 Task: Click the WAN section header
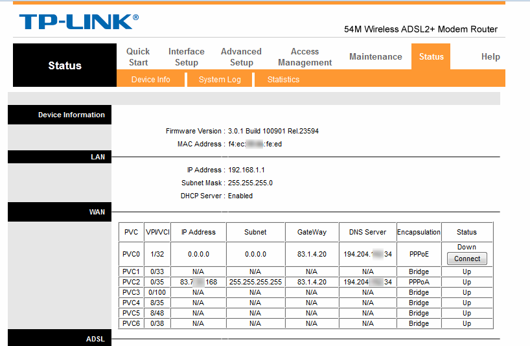pos(60,212)
